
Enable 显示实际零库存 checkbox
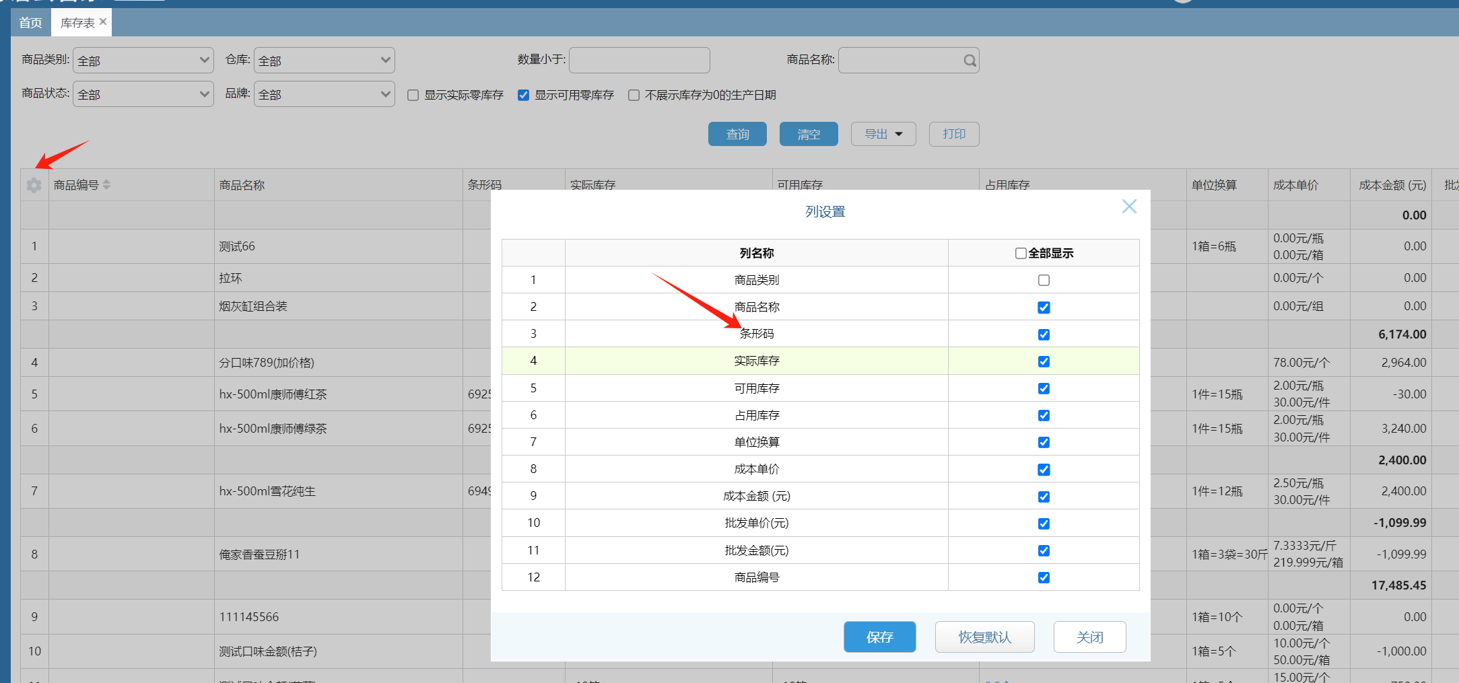[413, 96]
